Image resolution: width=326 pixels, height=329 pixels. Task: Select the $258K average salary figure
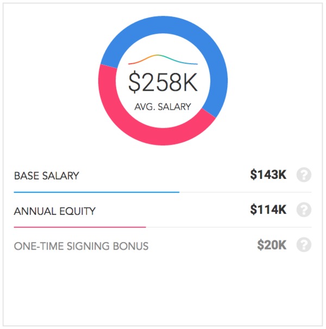tap(163, 82)
